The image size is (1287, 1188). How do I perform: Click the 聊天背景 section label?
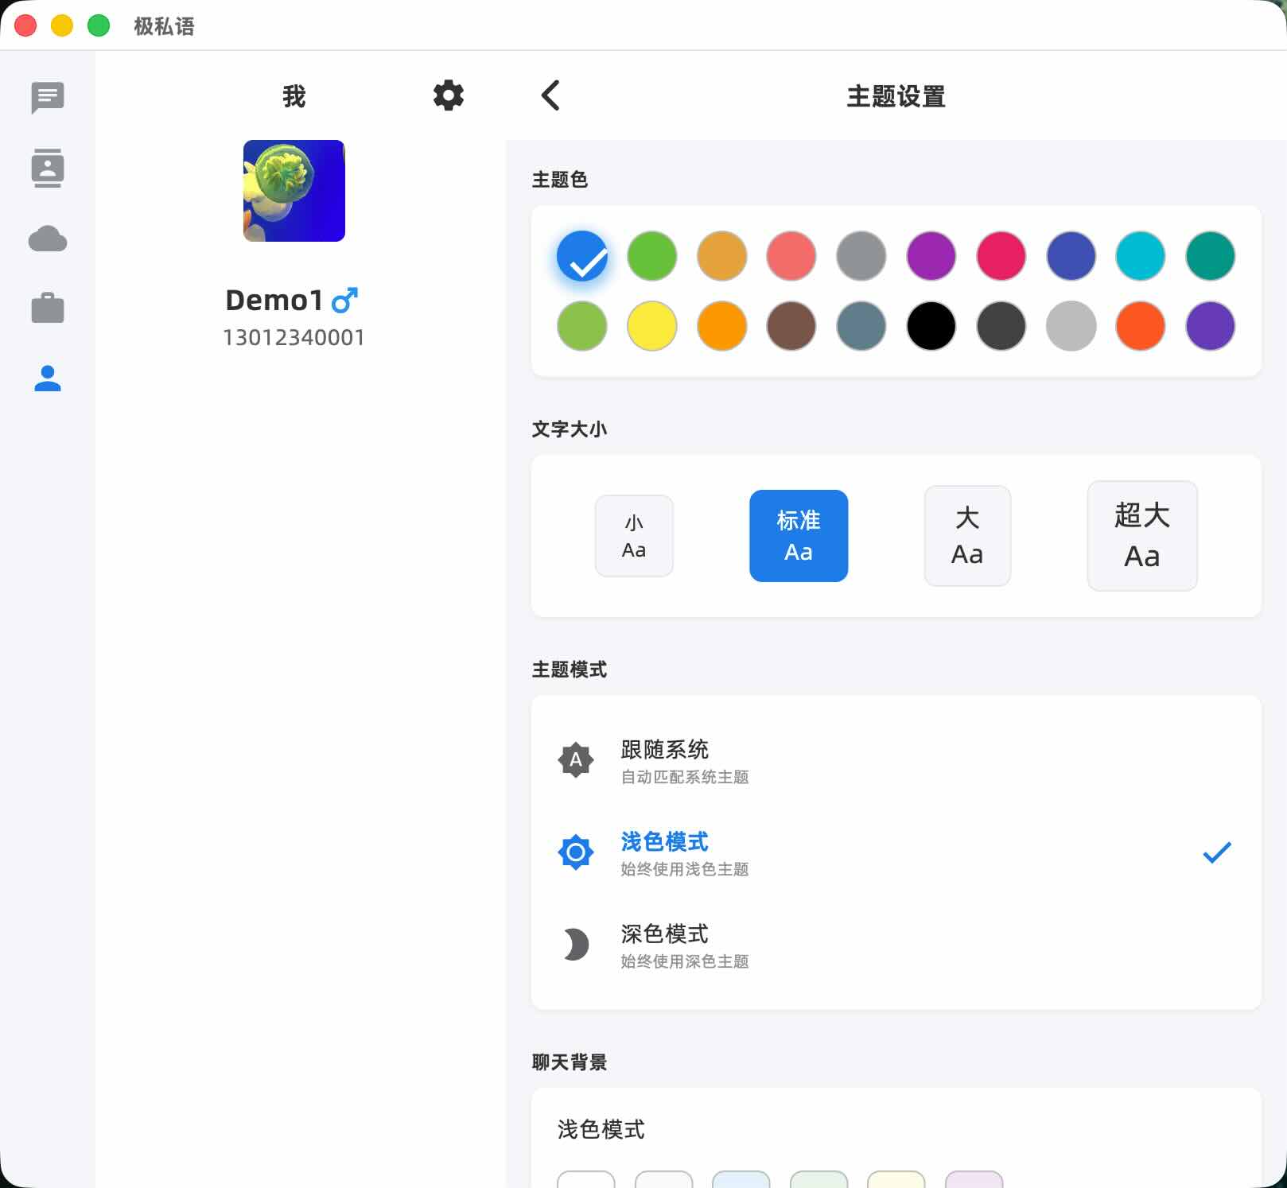[570, 1062]
